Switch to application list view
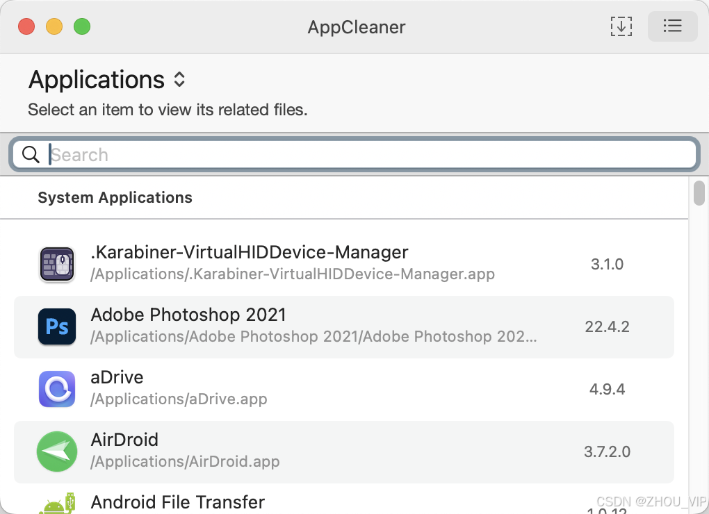Viewport: 709px width, 514px height. (x=672, y=26)
